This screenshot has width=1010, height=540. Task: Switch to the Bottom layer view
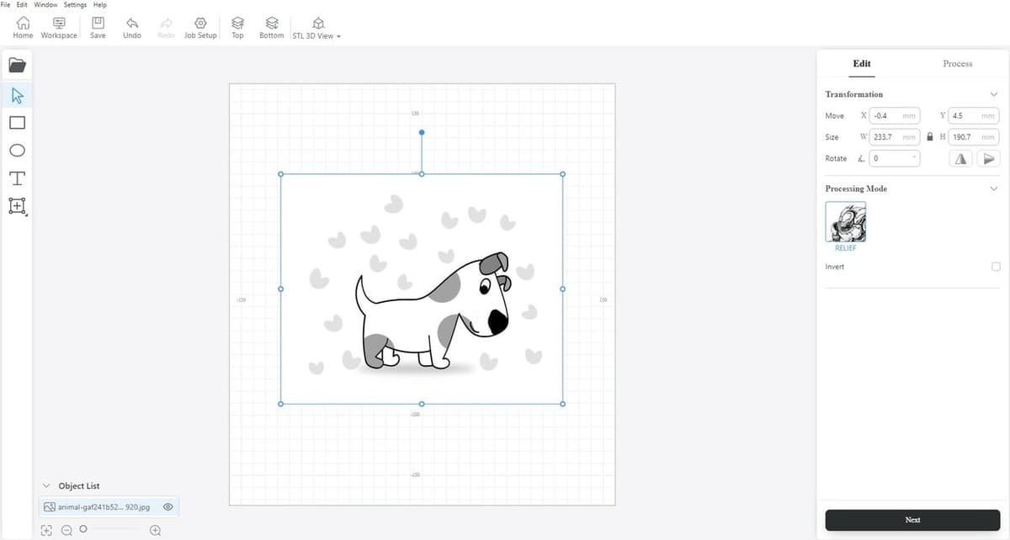pyautogui.click(x=272, y=28)
